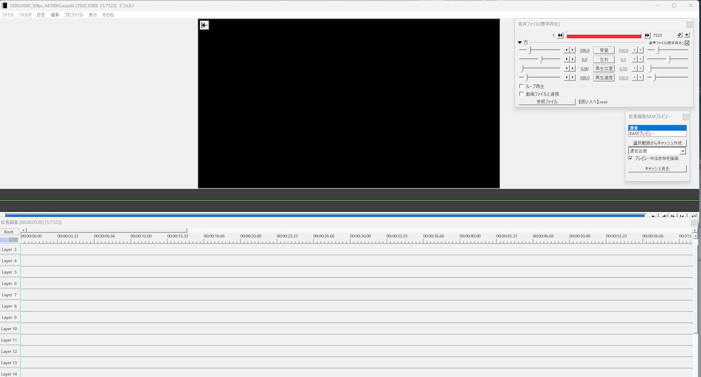Close the 拡張編集RAMプレビュー window
701x377 pixels.
(x=685, y=116)
